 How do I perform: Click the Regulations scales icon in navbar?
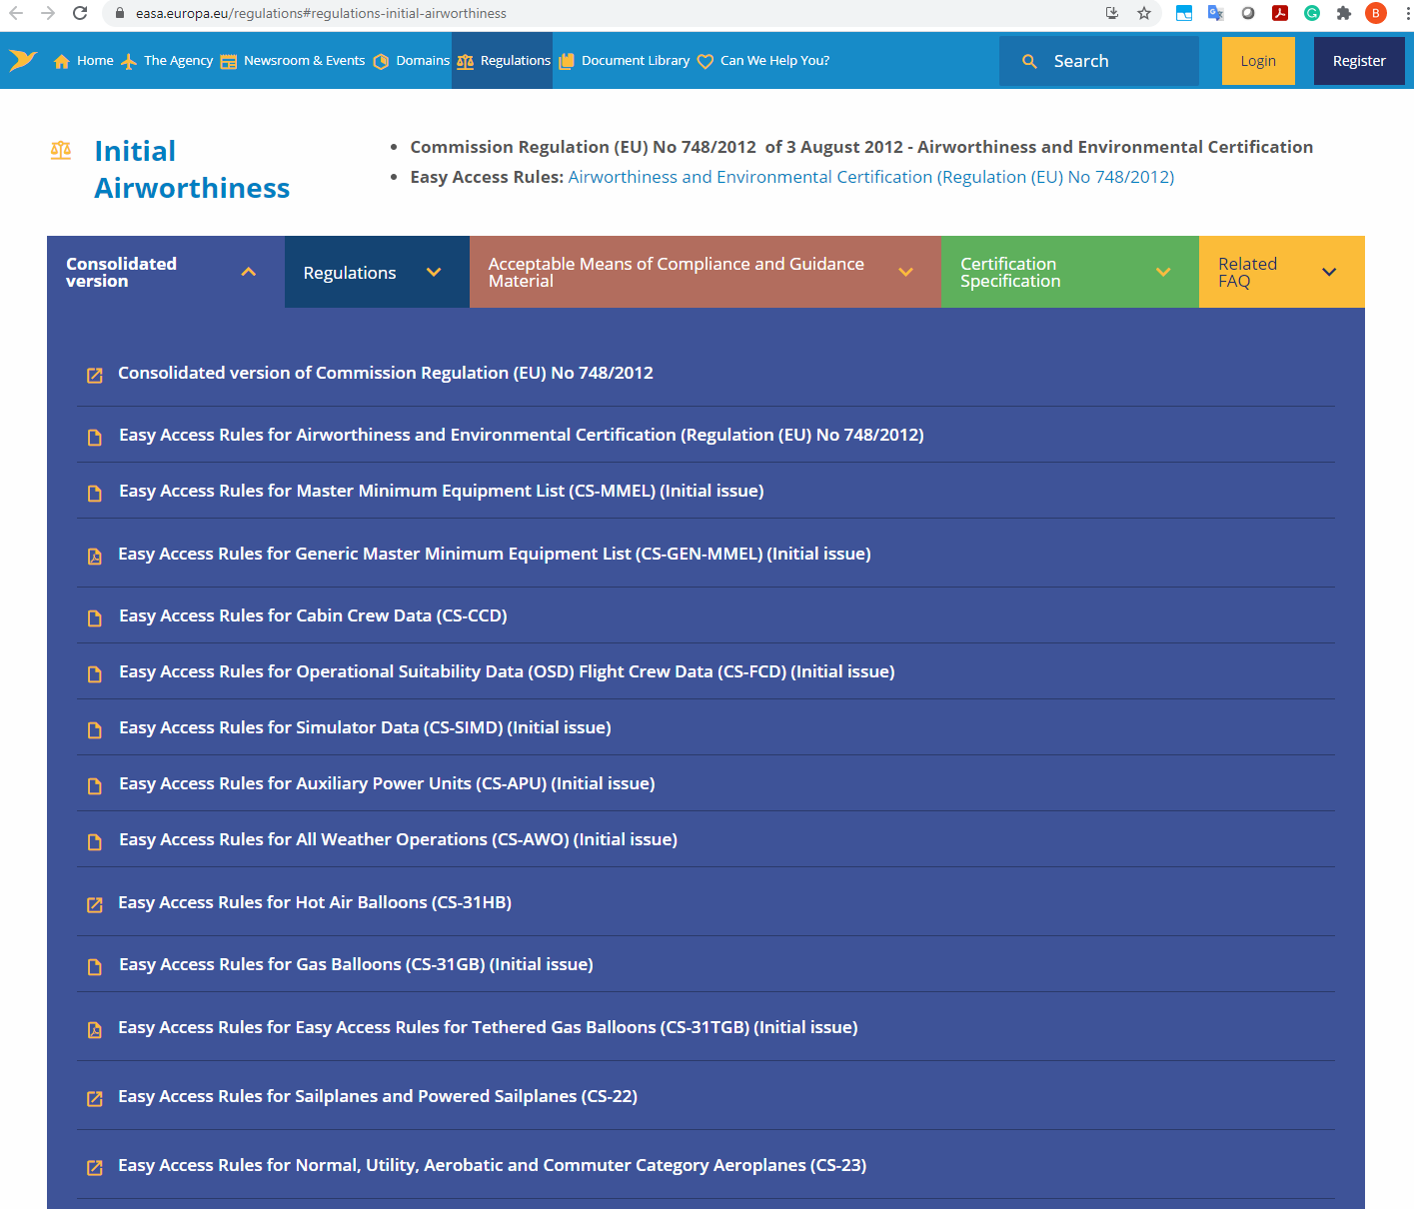(x=466, y=62)
